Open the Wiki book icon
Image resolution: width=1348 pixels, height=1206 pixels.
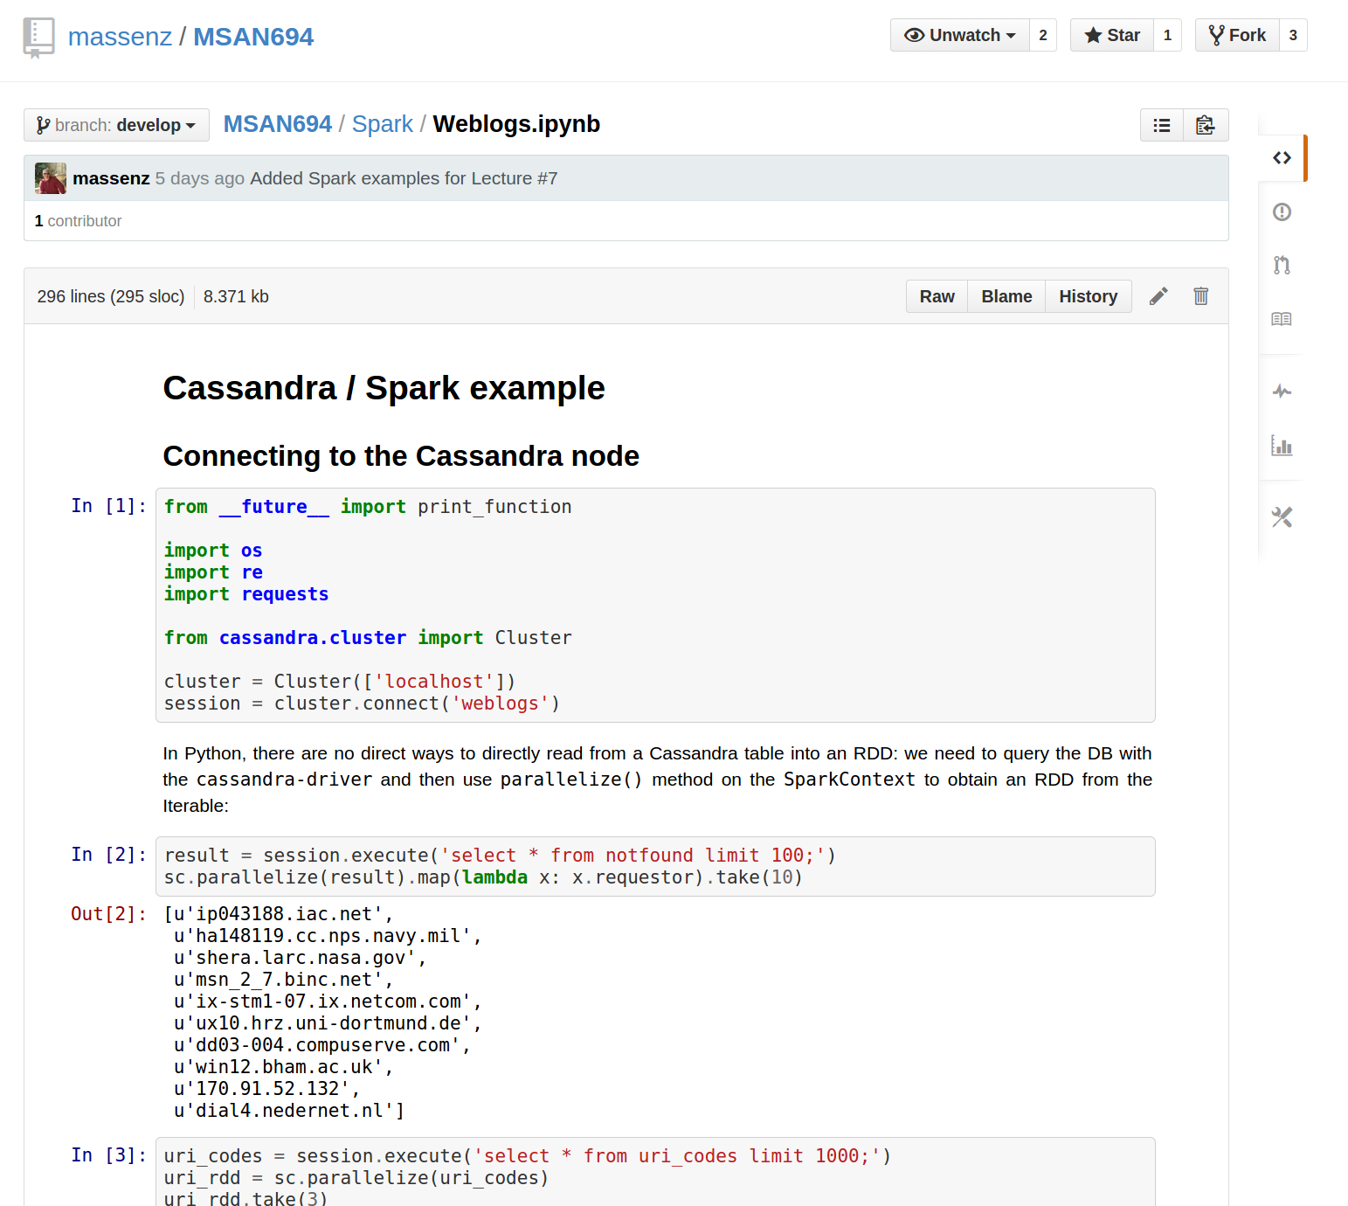tap(1282, 320)
